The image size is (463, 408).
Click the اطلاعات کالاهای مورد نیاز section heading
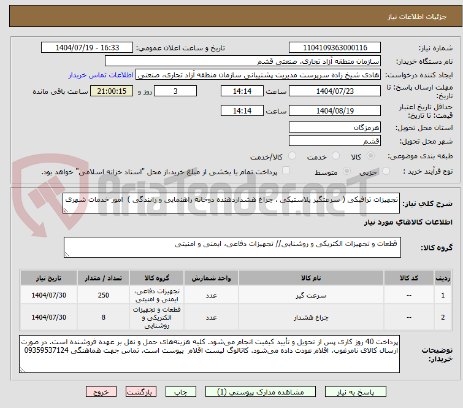pyautogui.click(x=408, y=222)
